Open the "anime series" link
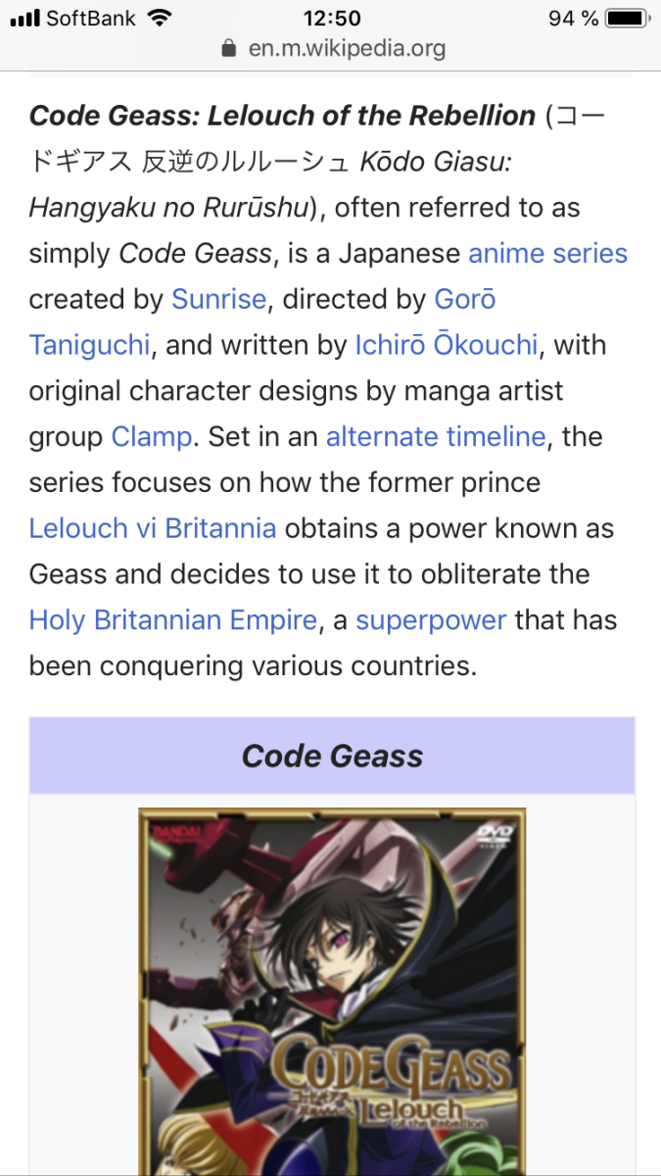661x1176 pixels. coord(547,254)
